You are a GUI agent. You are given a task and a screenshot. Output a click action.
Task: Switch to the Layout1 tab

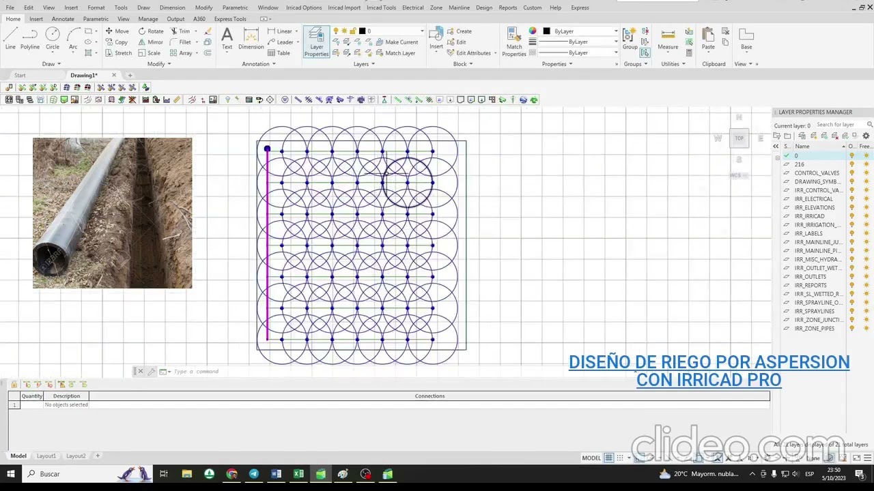pos(46,456)
